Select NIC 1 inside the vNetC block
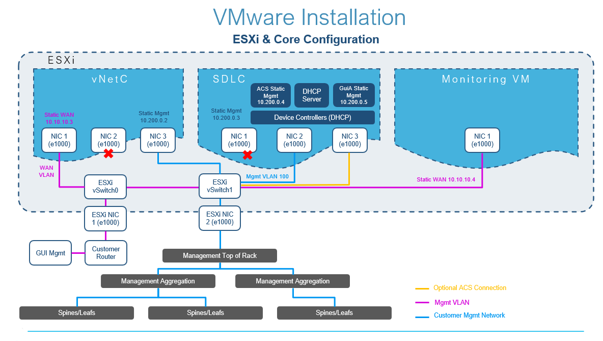The image size is (603, 341). coord(60,140)
